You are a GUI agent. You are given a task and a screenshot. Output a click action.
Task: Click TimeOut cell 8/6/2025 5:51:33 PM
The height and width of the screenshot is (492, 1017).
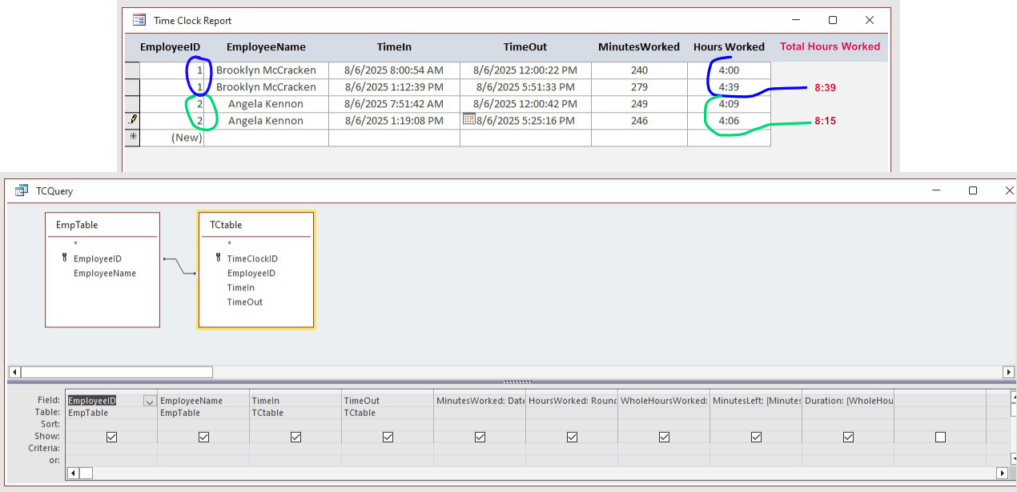525,86
